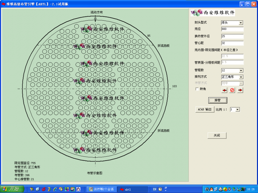Switch to the 淡然等2个会话 taskbar window
Viewport: 258px width, 193px height.
pos(102,189)
